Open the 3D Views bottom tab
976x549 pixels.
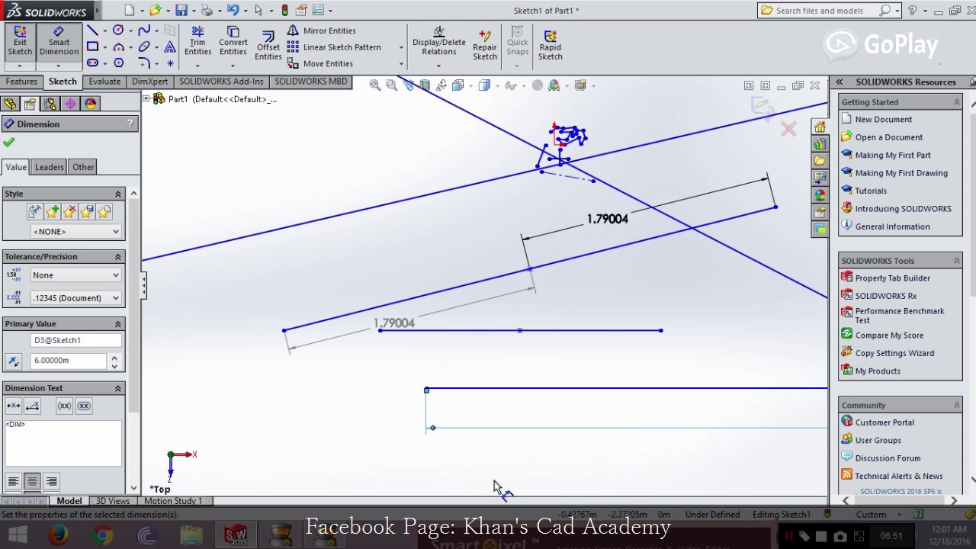click(112, 501)
